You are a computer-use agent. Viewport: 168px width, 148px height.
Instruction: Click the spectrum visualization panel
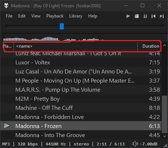point(85,37)
